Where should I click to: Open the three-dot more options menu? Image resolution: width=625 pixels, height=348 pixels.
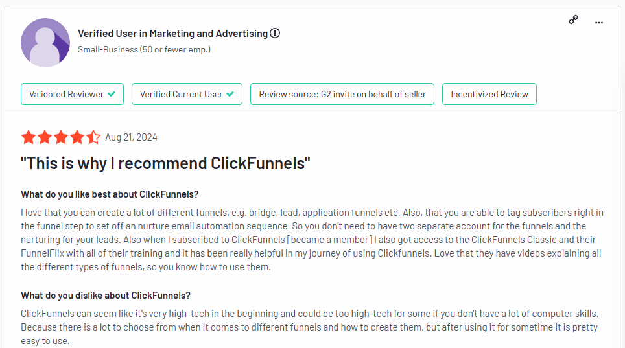pos(598,23)
